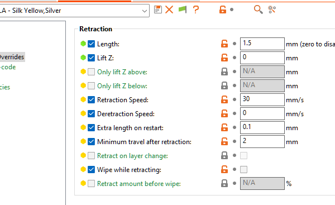The image size is (335, 205).
Task: Tick the Wipe while retracting value checkbox
Action: [x=244, y=169]
